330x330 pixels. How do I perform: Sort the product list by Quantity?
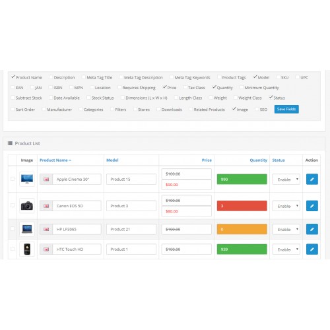259,160
